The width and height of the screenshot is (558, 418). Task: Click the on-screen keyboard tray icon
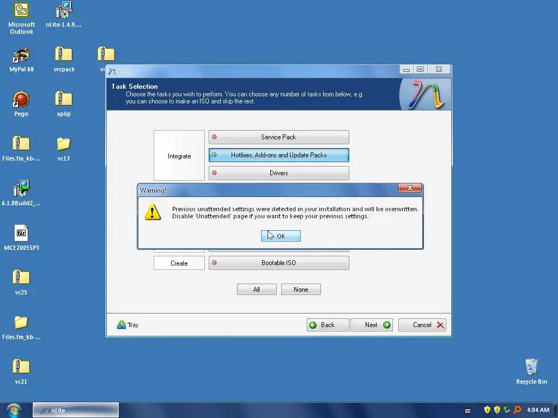tap(468, 410)
